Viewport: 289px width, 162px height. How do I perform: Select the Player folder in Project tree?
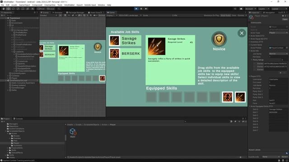coord(16,143)
